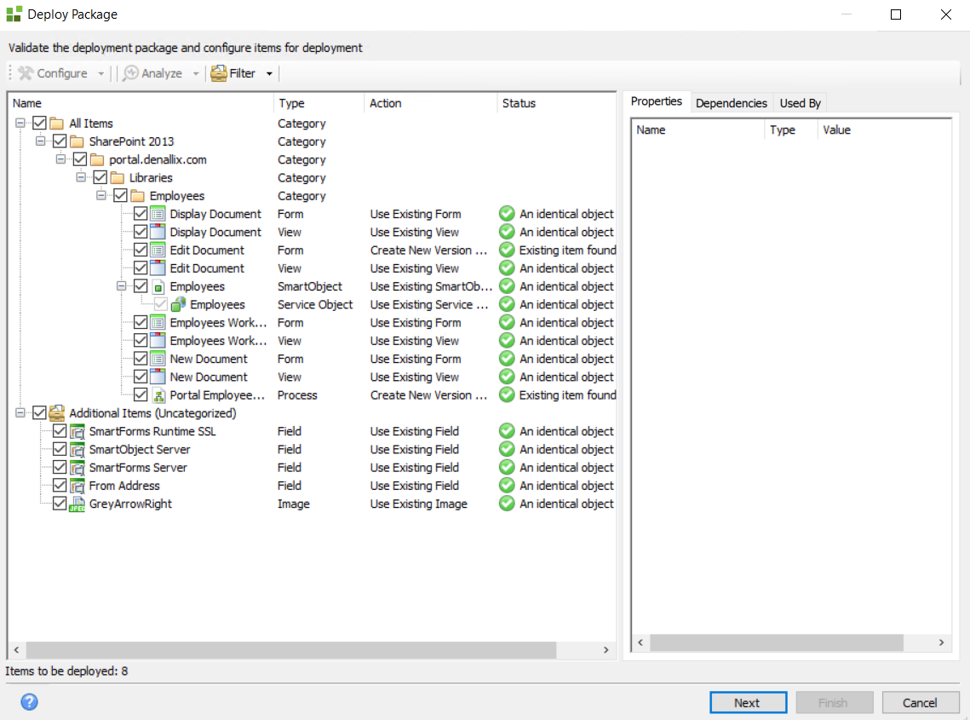Image resolution: width=970 pixels, height=720 pixels.
Task: Uncheck the All Items checkbox
Action: point(39,124)
